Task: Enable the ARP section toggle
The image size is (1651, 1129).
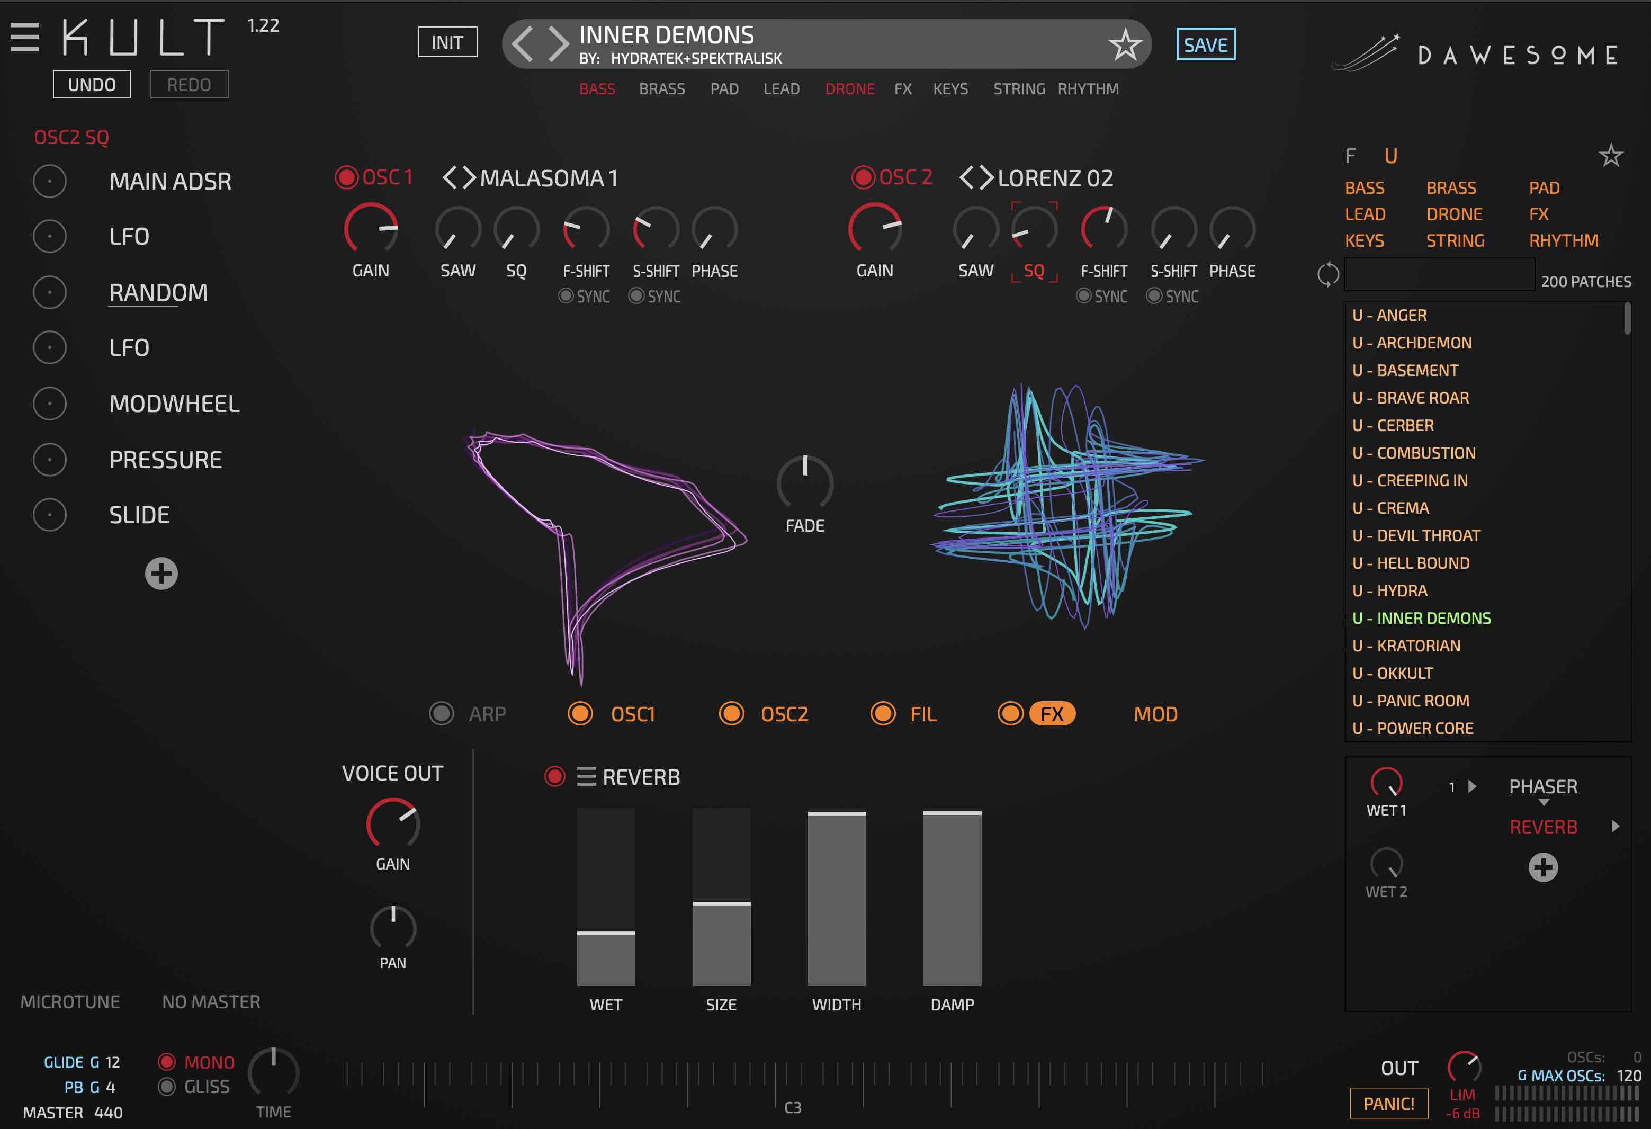Action: [x=441, y=713]
